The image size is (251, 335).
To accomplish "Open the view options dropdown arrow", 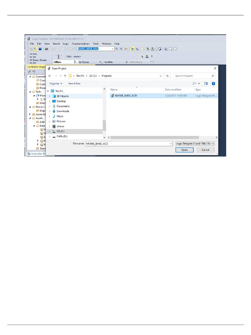I will (199, 84).
